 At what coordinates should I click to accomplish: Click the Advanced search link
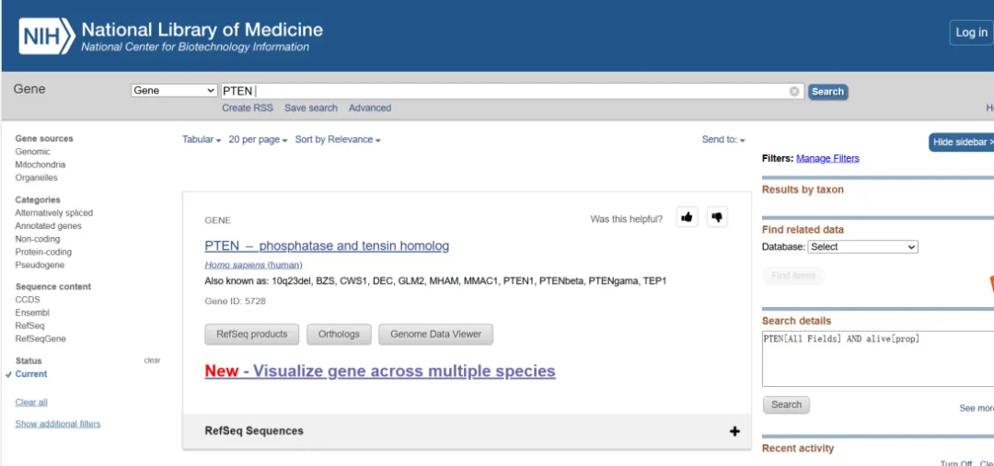point(370,108)
